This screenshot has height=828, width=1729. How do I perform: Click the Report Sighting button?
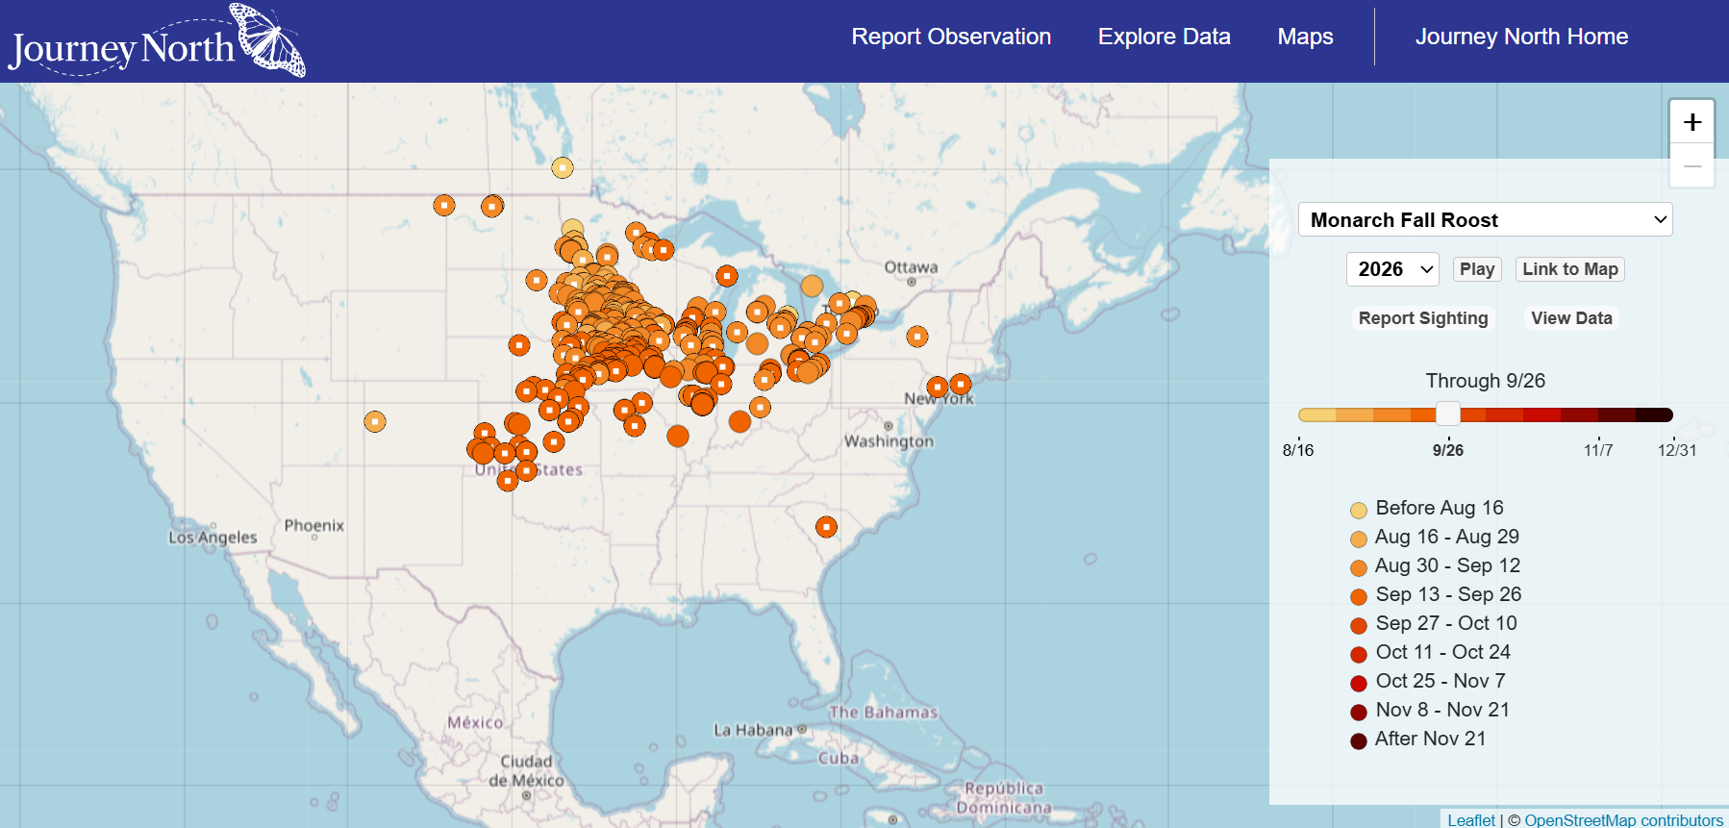(1422, 318)
